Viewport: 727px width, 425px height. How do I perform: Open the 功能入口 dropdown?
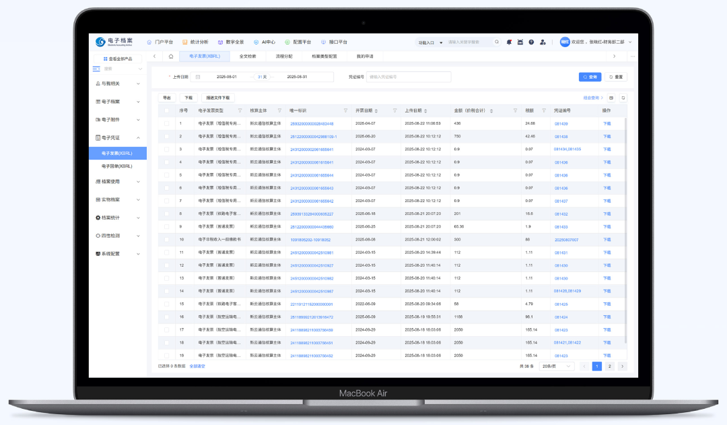430,42
